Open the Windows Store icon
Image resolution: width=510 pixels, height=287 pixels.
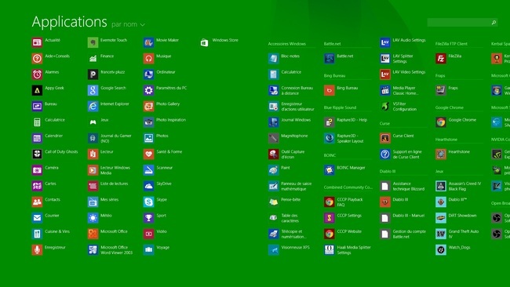[204, 42]
